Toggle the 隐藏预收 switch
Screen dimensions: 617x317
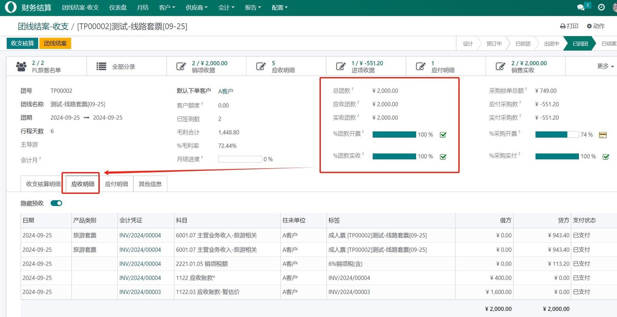(56, 203)
